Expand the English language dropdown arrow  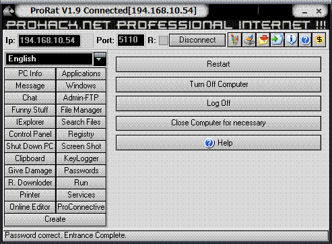[x=100, y=59]
